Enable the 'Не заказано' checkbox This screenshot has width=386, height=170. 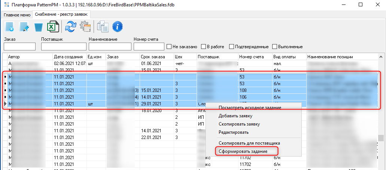click(170, 47)
